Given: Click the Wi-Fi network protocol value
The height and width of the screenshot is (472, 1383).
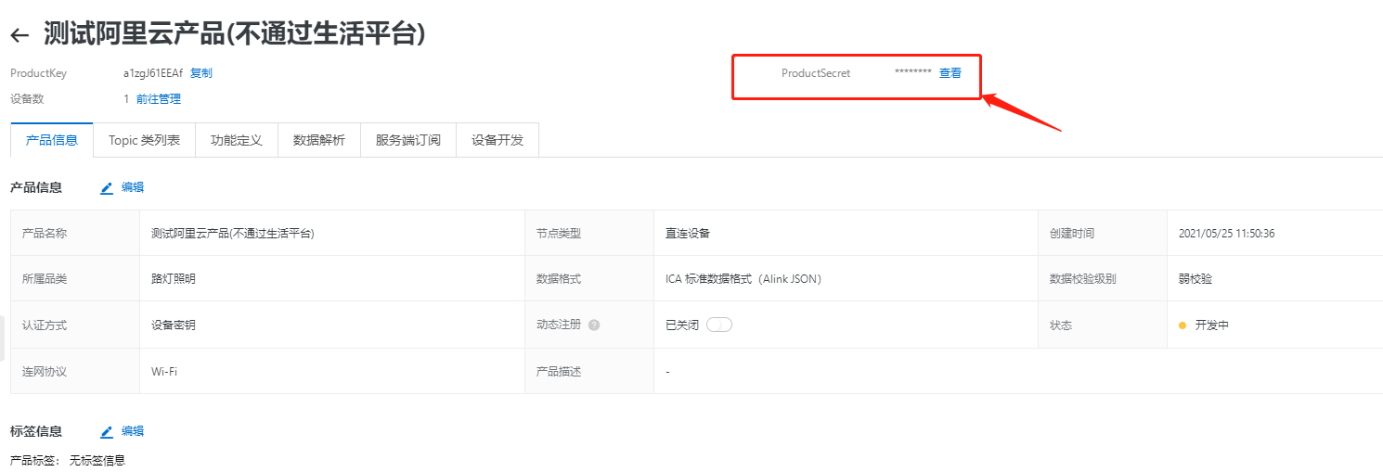Looking at the screenshot, I should coord(164,372).
